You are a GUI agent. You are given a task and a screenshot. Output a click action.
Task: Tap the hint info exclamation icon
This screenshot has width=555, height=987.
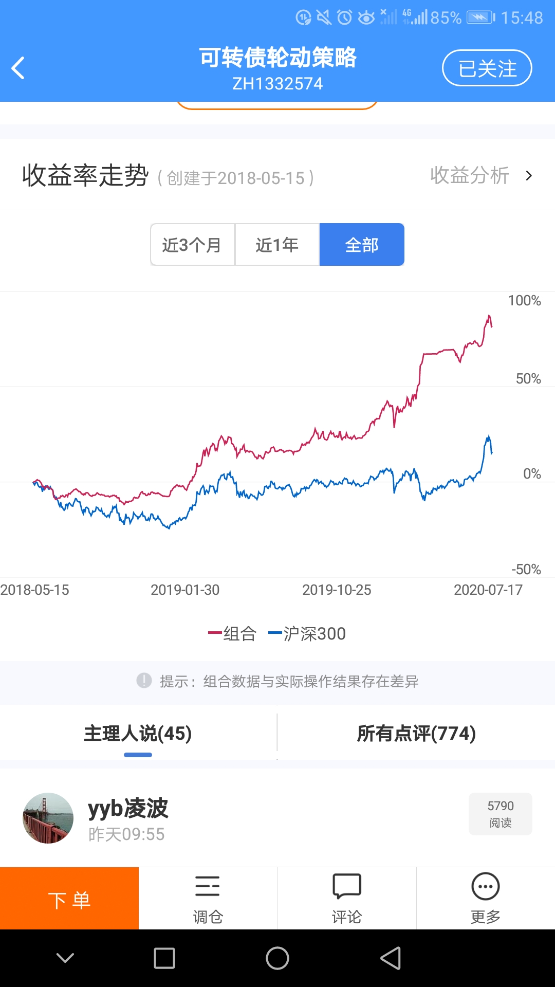[x=144, y=681]
